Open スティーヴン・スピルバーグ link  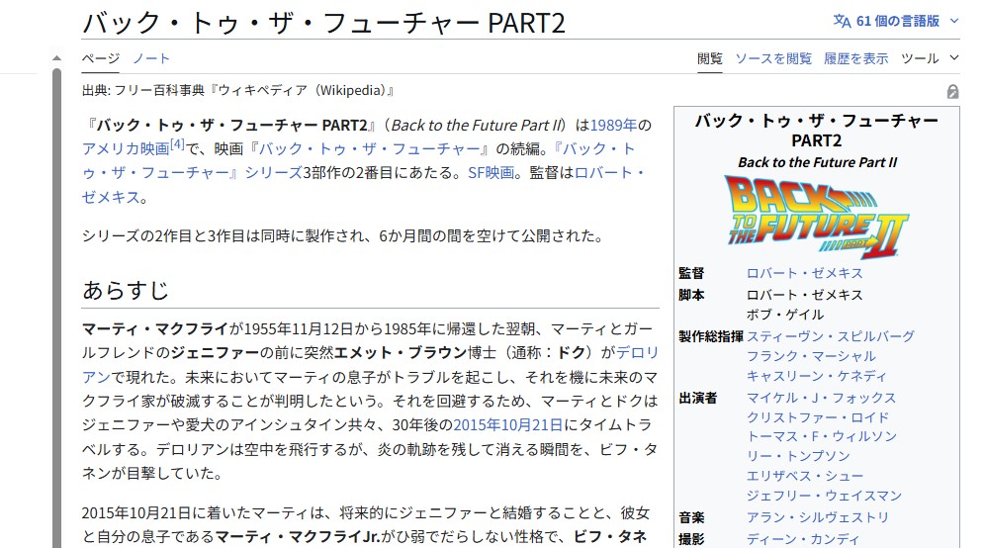point(830,336)
